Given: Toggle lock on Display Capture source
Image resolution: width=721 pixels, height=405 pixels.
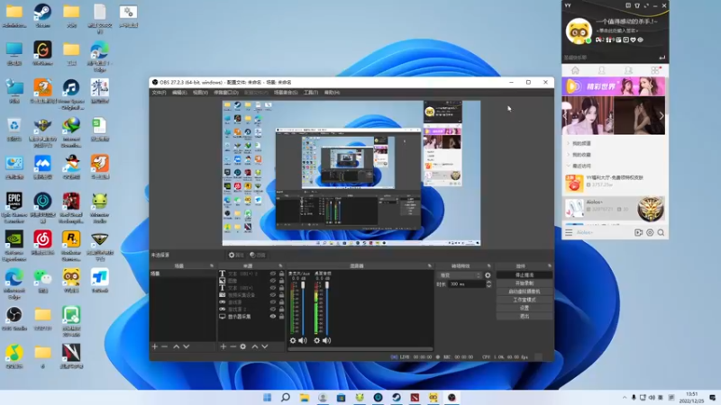Looking at the screenshot, I should point(281,317).
